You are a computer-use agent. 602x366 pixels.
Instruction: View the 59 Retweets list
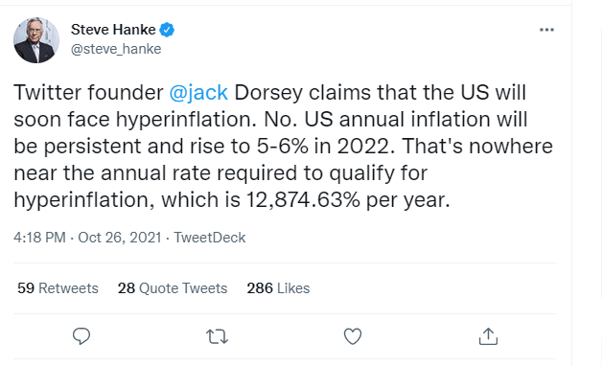58,288
